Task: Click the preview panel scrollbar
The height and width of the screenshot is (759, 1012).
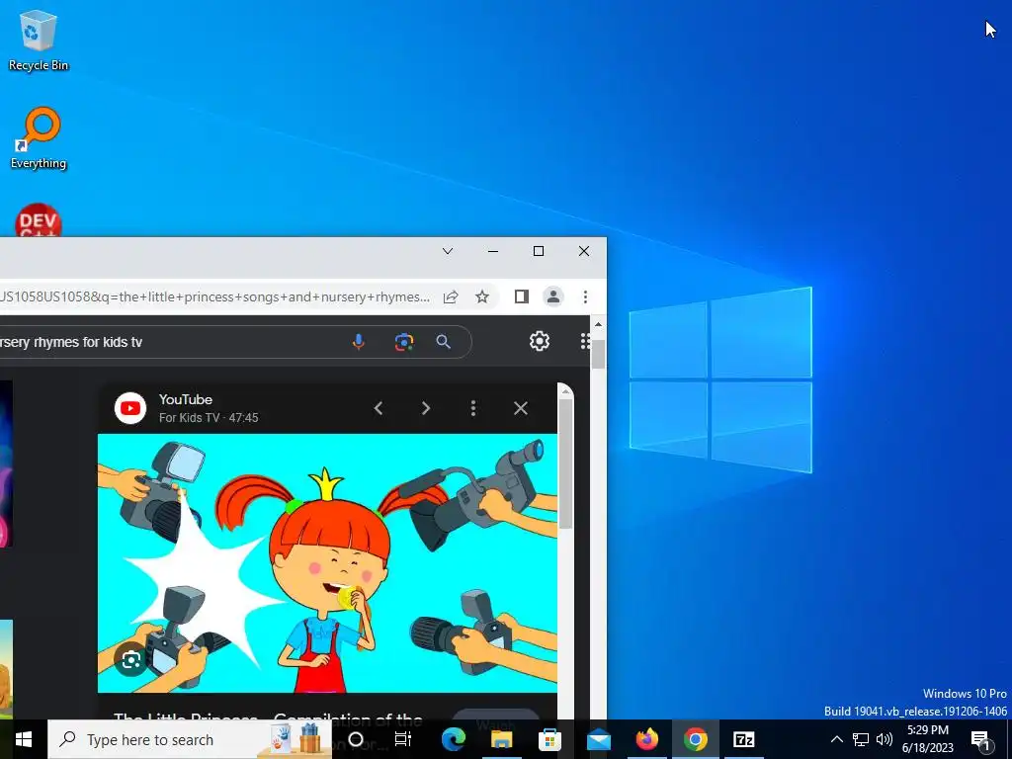Action: point(566,464)
